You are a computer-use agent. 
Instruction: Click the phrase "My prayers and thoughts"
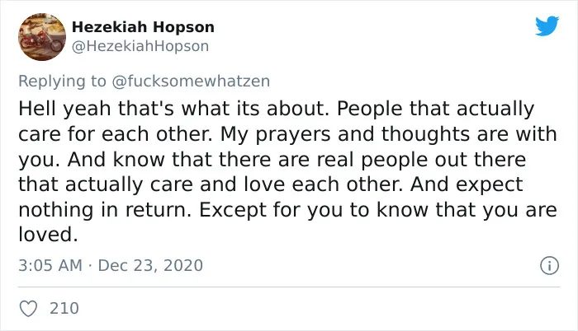point(345,134)
